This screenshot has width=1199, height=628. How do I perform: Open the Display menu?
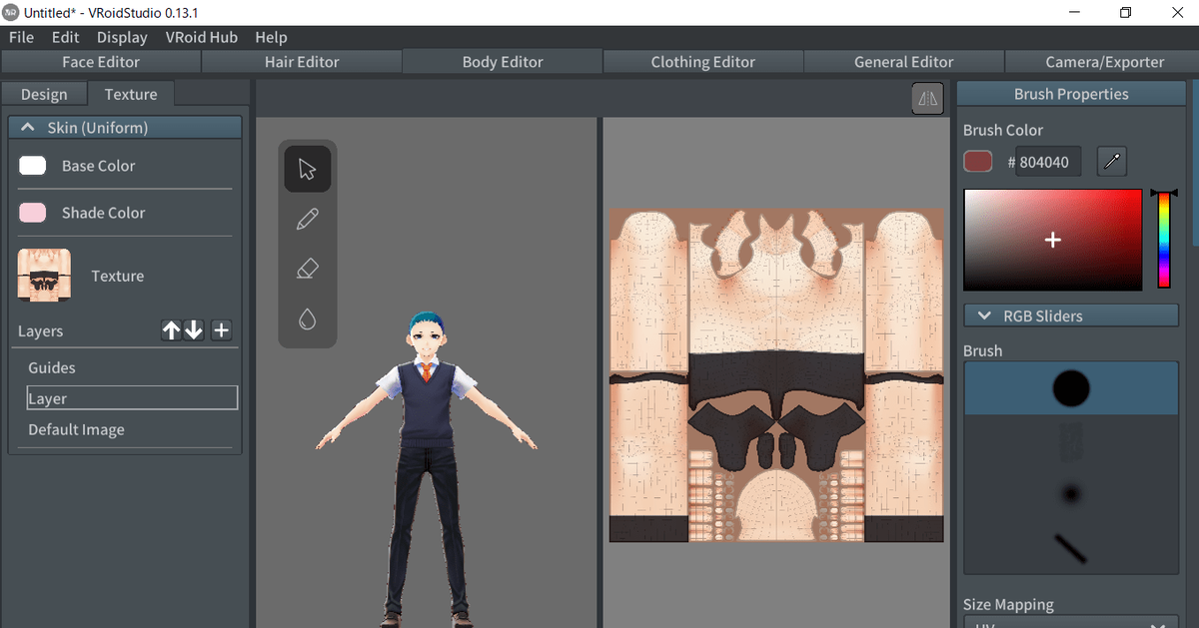click(122, 37)
